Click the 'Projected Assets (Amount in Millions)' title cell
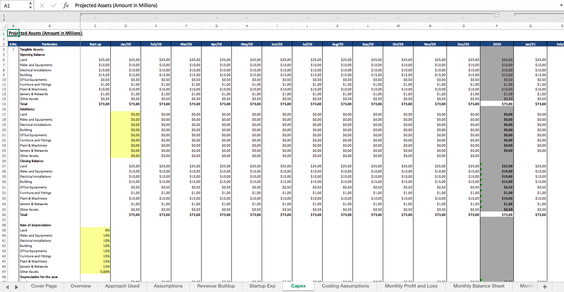This screenshot has height=292, width=564. [x=45, y=33]
